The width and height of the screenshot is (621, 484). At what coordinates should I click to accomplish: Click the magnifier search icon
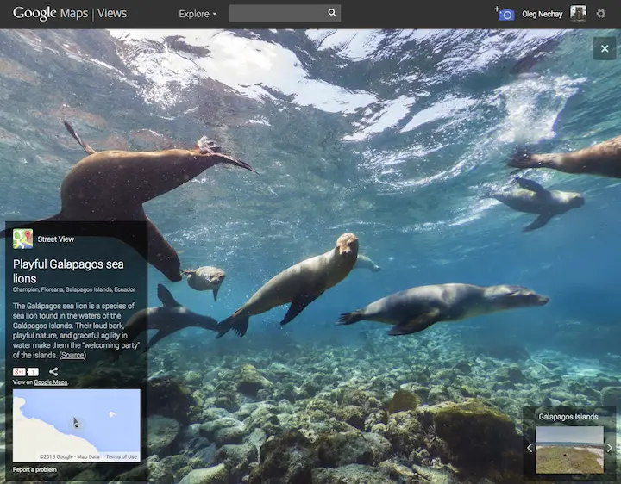pyautogui.click(x=332, y=13)
